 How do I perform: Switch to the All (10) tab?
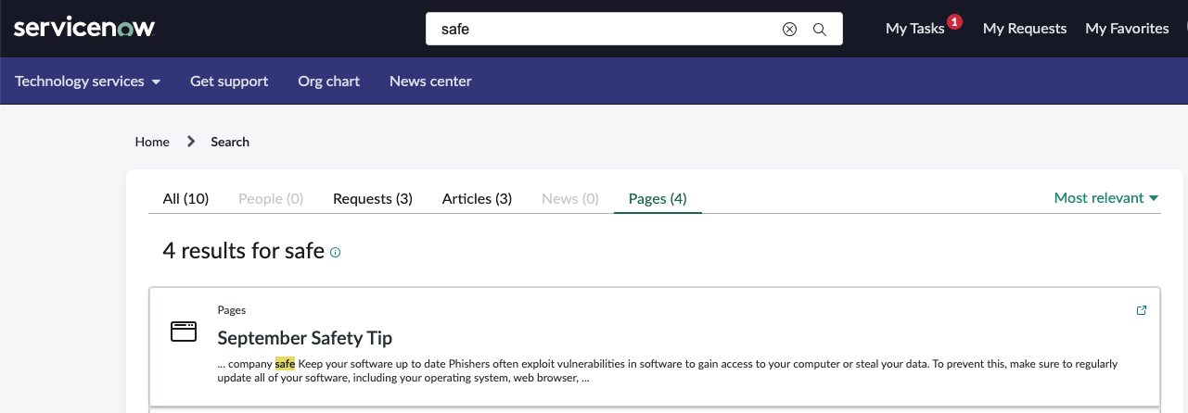[x=185, y=198]
